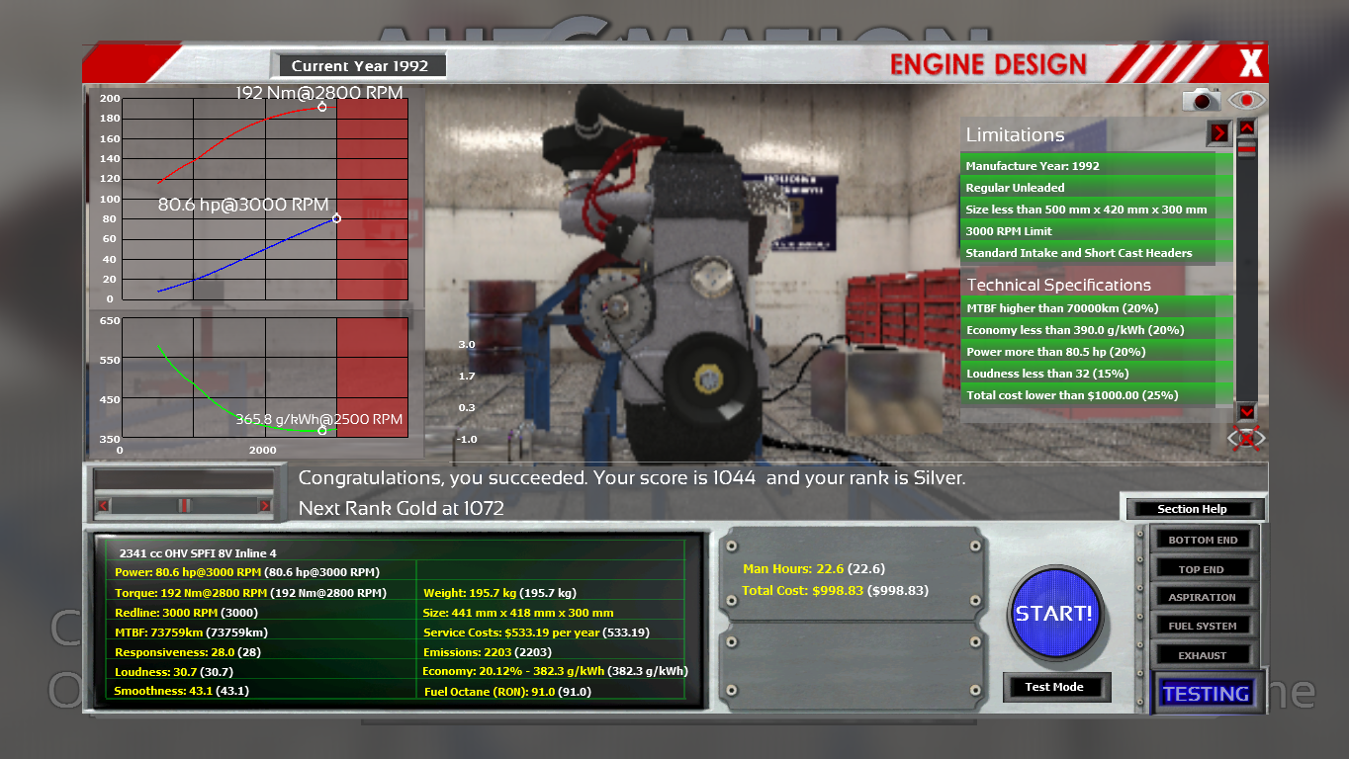This screenshot has width=1349, height=759.
Task: Click Fuel Octane (RON) 91.0 stat
Action: pyautogui.click(x=507, y=692)
